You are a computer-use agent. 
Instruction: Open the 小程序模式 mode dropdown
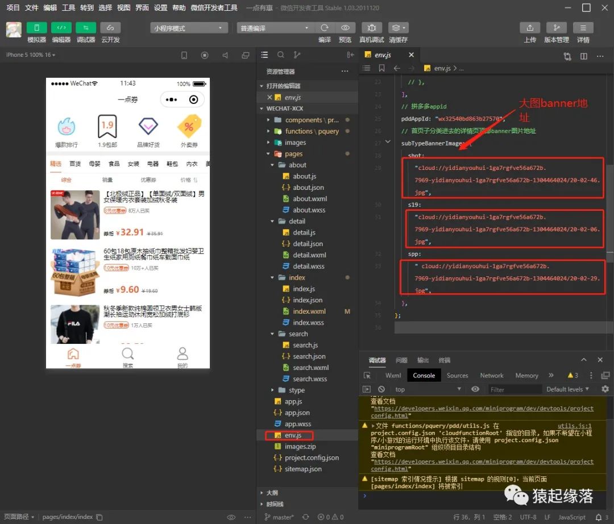point(188,28)
